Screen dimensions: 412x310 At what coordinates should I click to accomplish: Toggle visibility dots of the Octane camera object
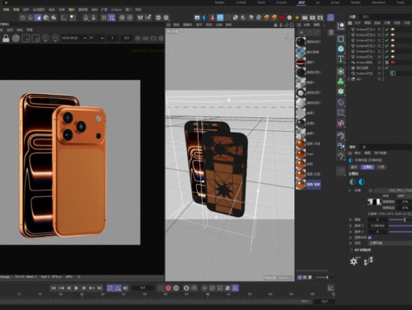point(382,63)
